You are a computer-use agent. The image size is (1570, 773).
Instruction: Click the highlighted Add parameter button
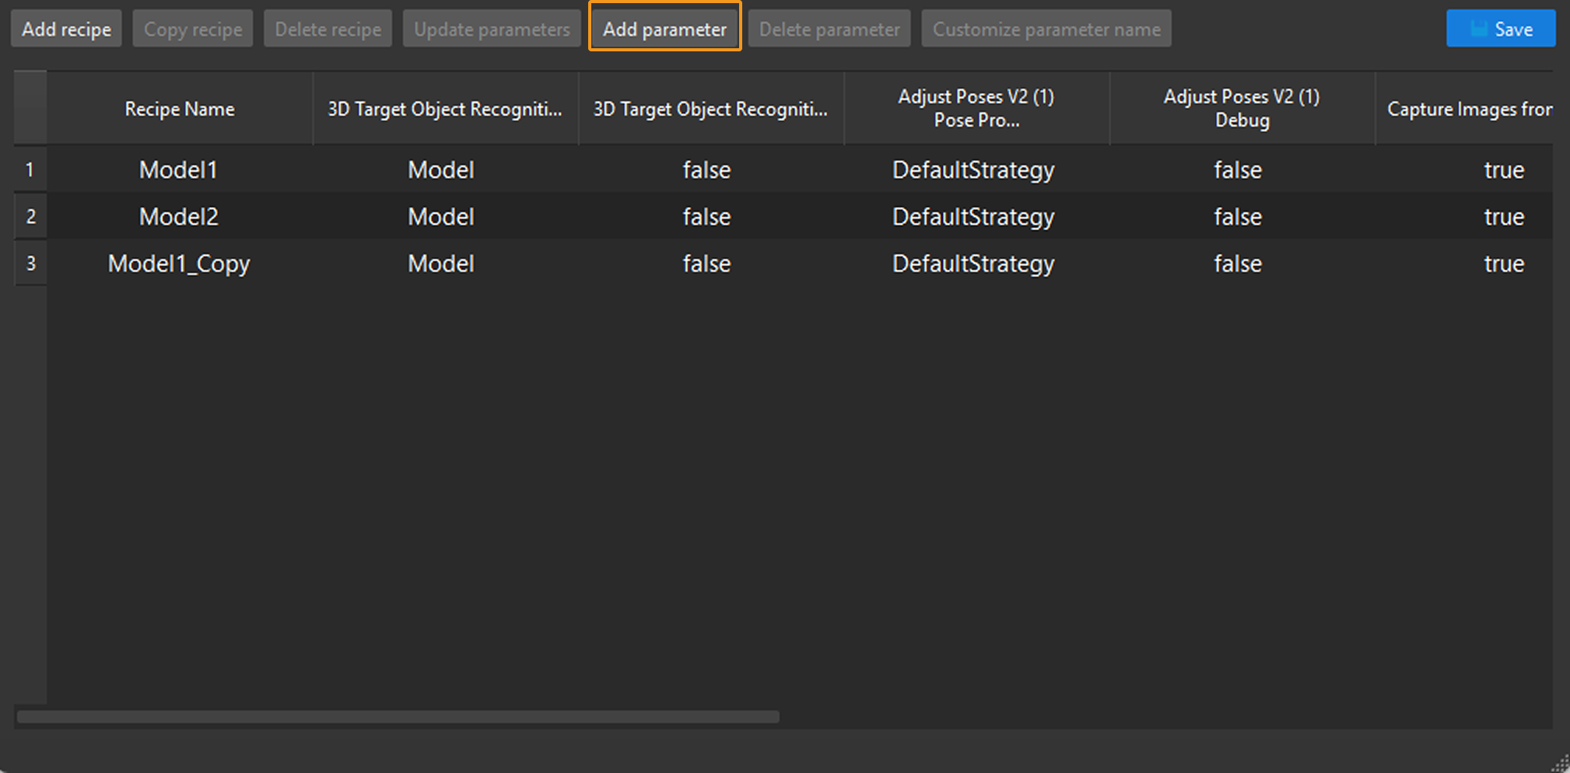point(664,28)
